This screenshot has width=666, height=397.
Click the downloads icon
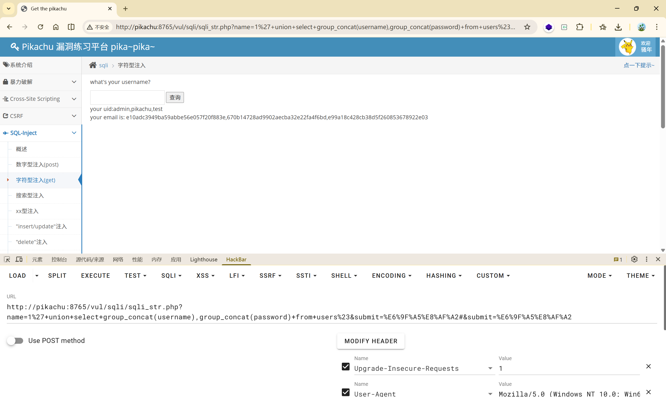[x=618, y=27]
